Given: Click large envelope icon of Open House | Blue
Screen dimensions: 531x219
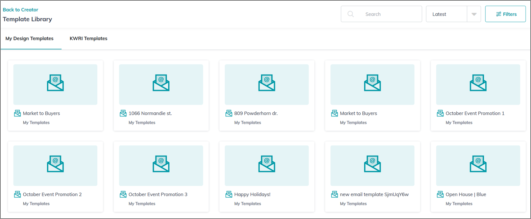Looking at the screenshot, I should (x=478, y=164).
